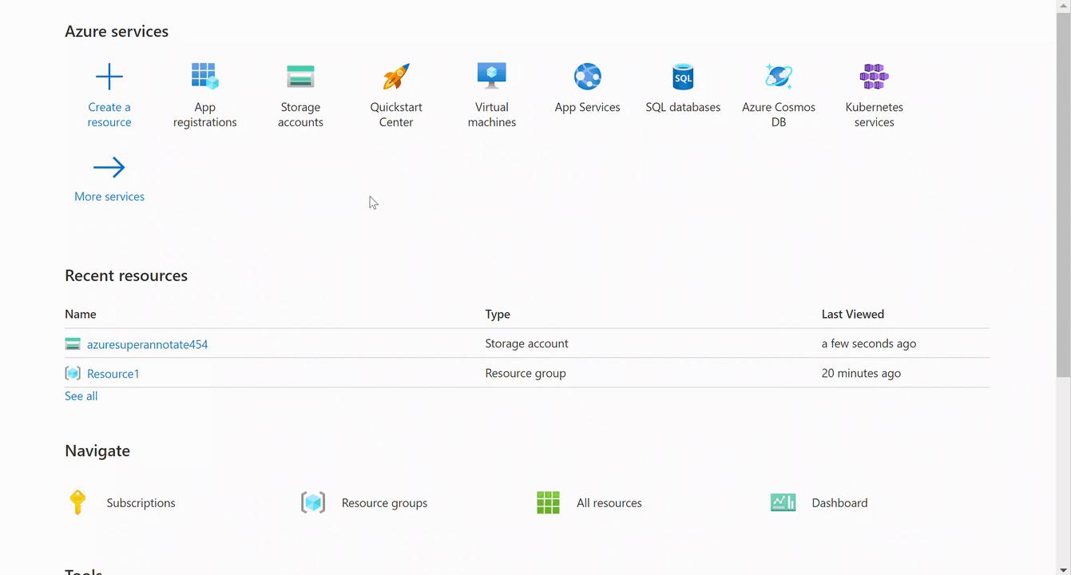Click the Subscriptions key icon
1071x575 pixels.
click(x=77, y=502)
